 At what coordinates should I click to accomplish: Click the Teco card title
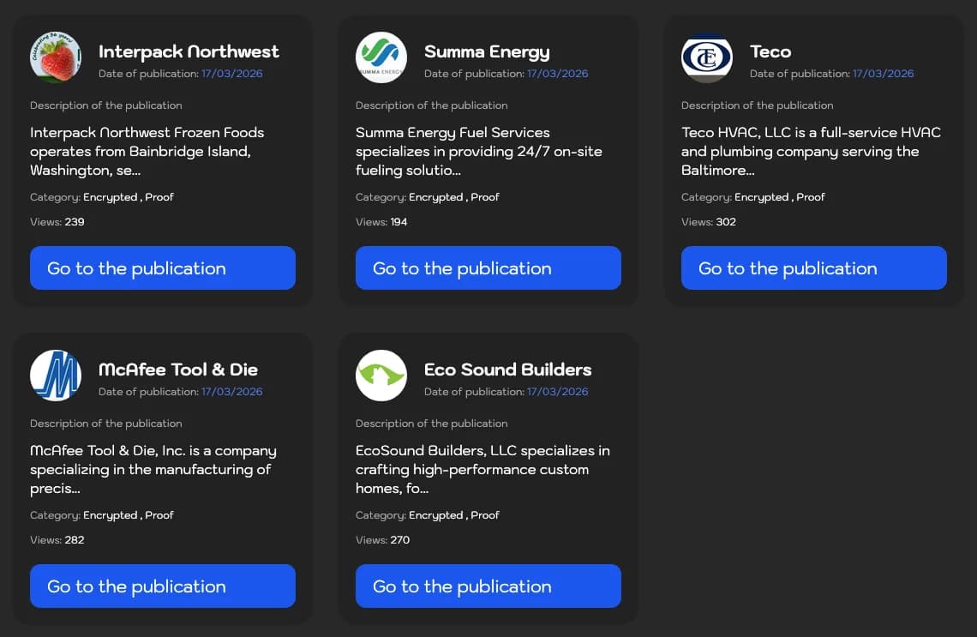pos(770,51)
